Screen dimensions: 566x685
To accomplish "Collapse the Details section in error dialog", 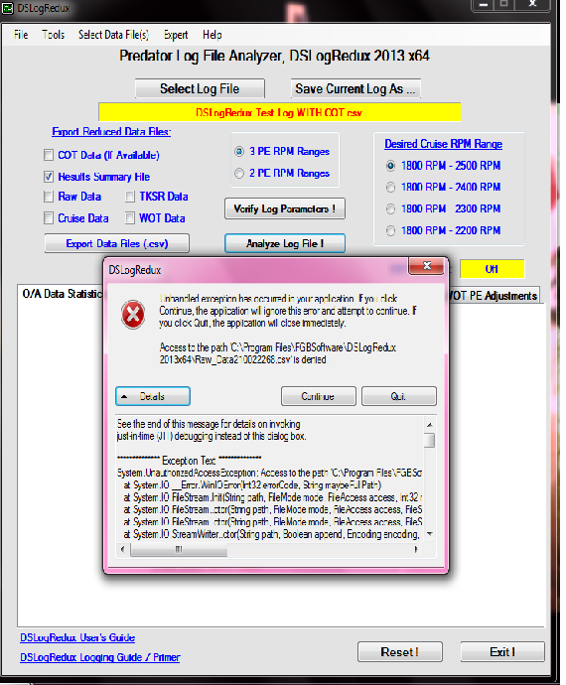I will click(x=153, y=396).
